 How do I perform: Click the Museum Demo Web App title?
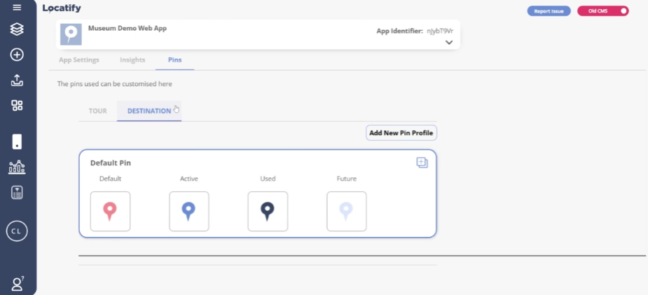(127, 29)
